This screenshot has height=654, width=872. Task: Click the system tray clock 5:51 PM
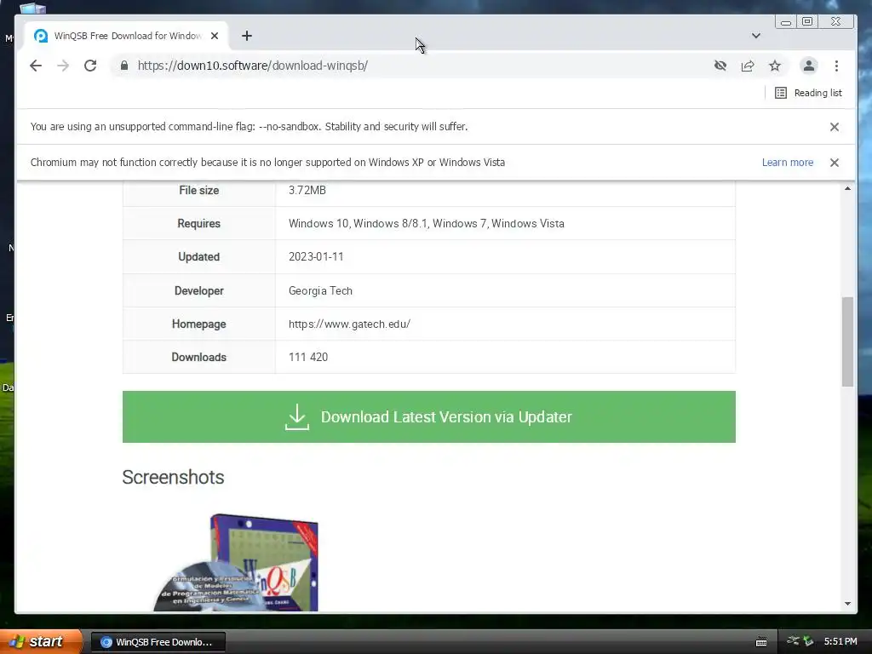pyautogui.click(x=840, y=641)
